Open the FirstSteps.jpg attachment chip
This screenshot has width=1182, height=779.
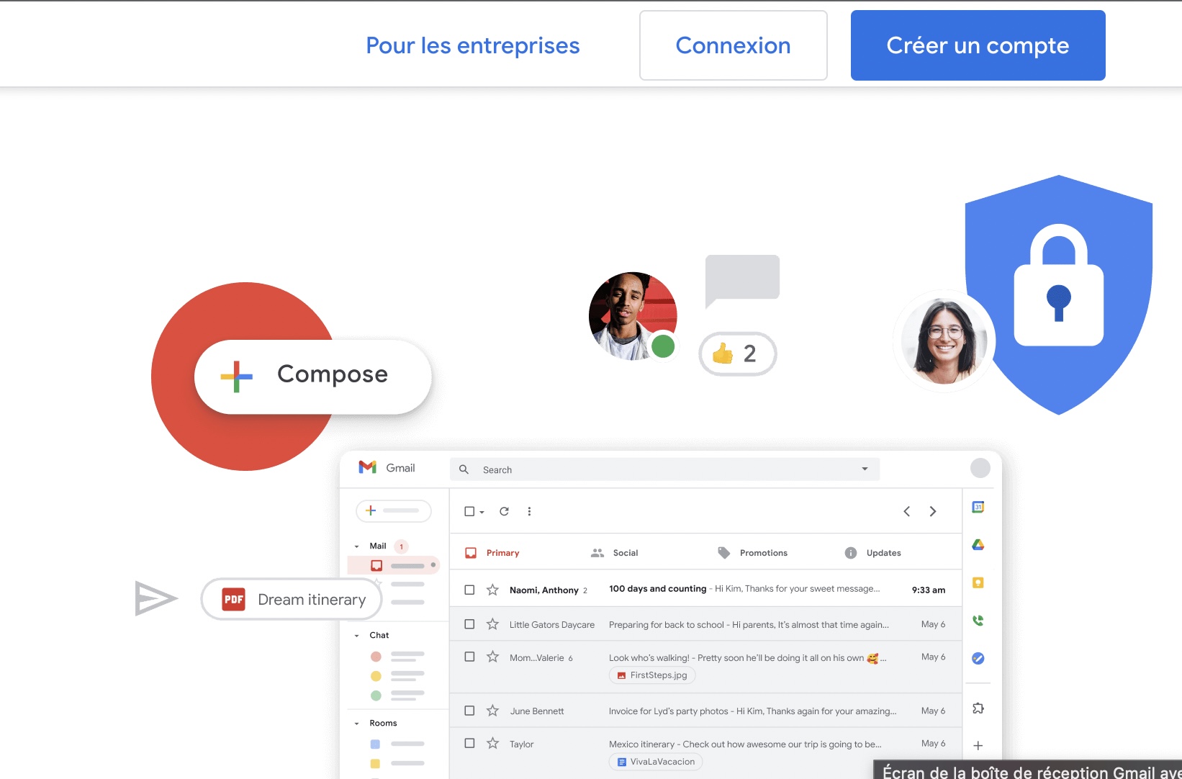pos(652,675)
